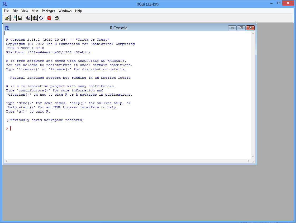Close the R Console child window
This screenshot has width=296, height=223.
point(250,28)
